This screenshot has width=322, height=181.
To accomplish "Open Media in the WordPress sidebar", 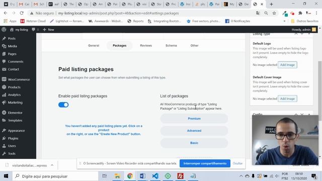I will (12, 46).
